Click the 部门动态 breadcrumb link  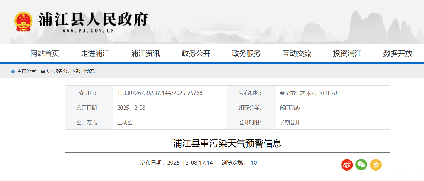click(x=85, y=71)
